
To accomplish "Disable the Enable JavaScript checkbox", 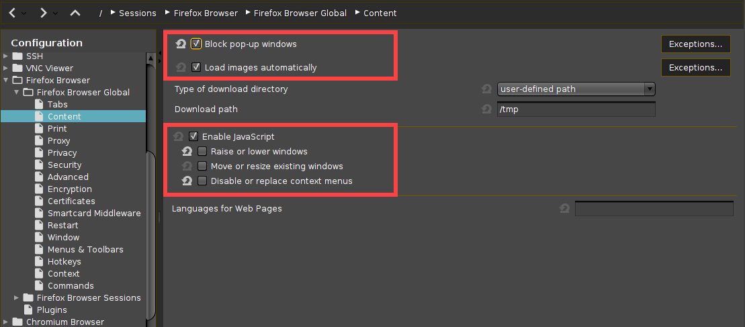I will [193, 137].
